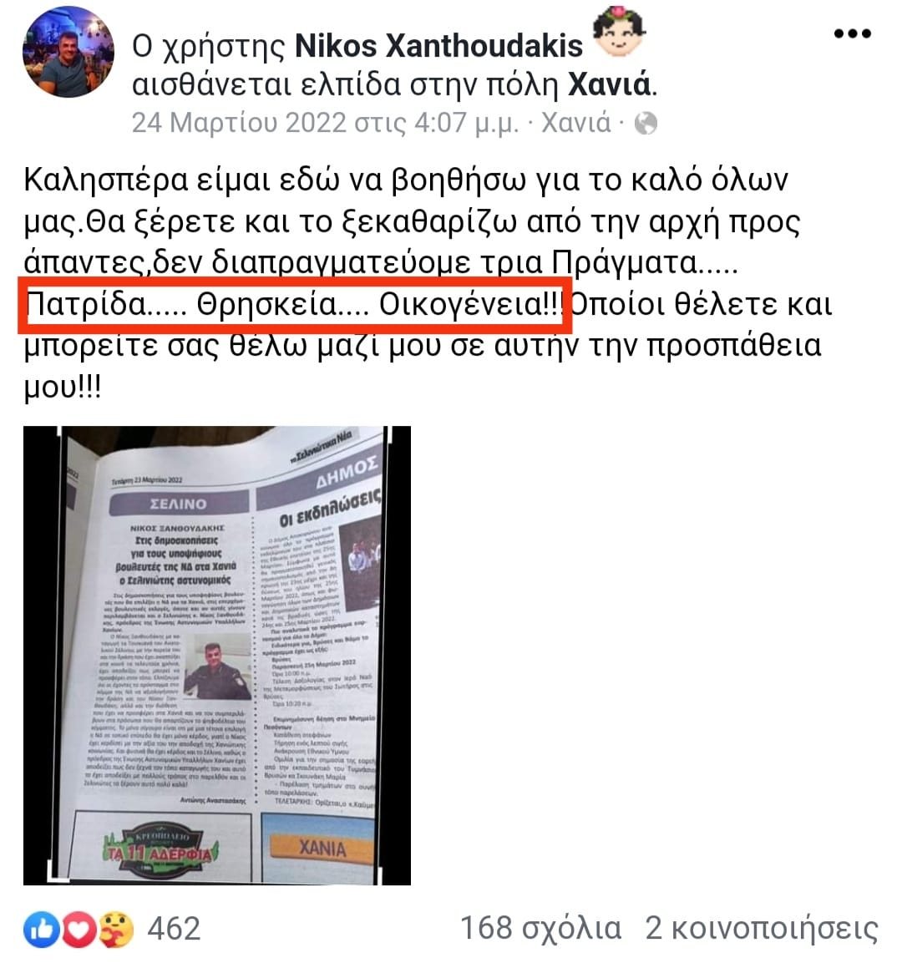The width and height of the screenshot is (902, 968).
Task: Click the public globe privacy icon
Action: click(x=646, y=124)
